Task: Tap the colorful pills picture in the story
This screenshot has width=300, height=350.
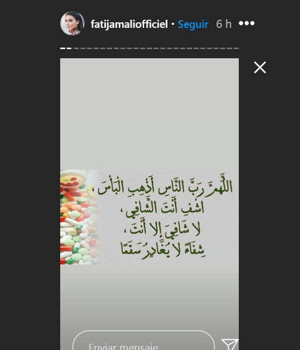Action: 79,217
